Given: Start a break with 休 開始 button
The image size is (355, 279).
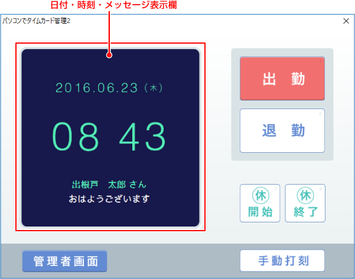Looking at the screenshot, I should coord(260,203).
